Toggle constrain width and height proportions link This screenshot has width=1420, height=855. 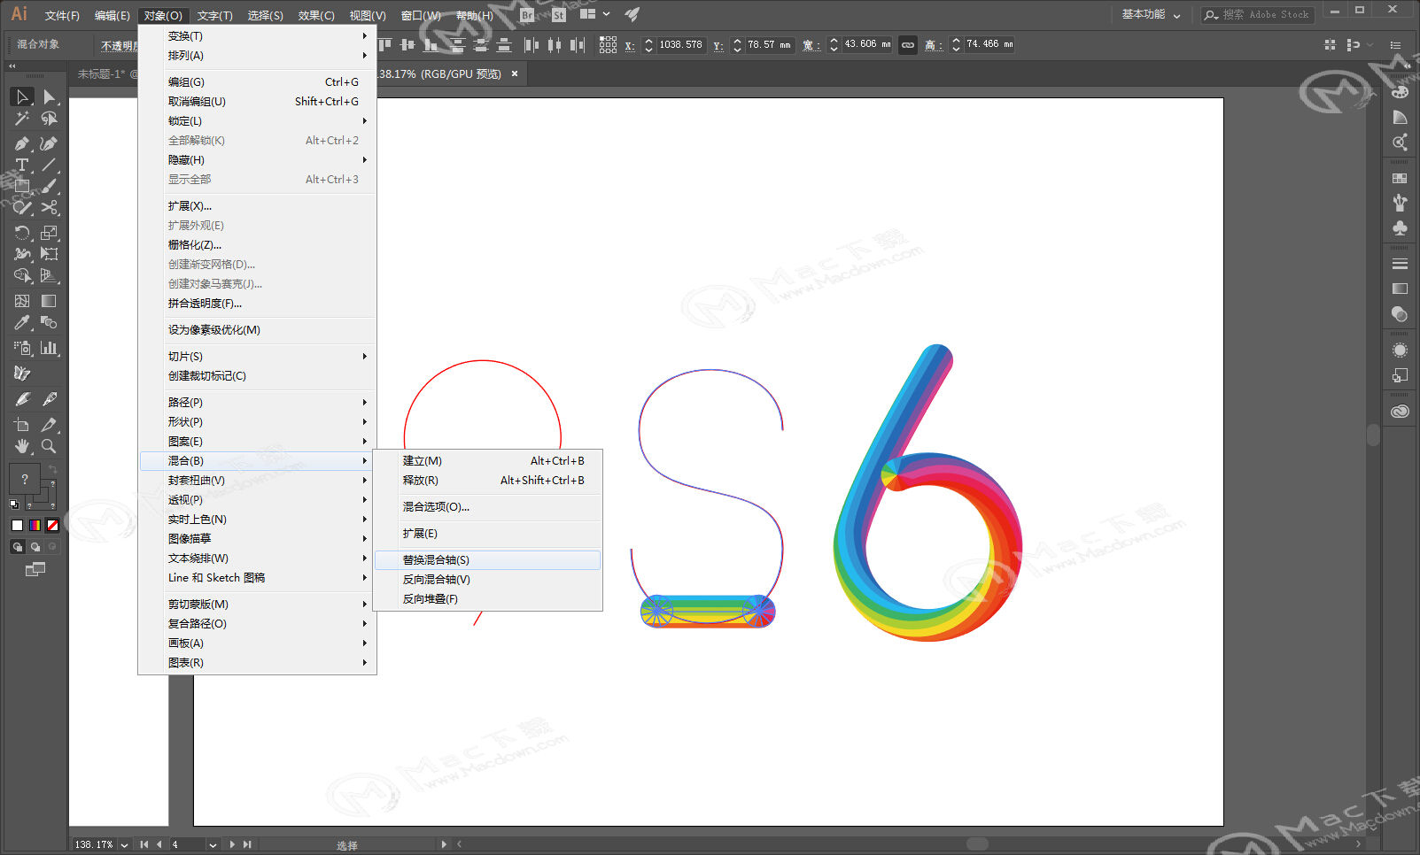[908, 45]
